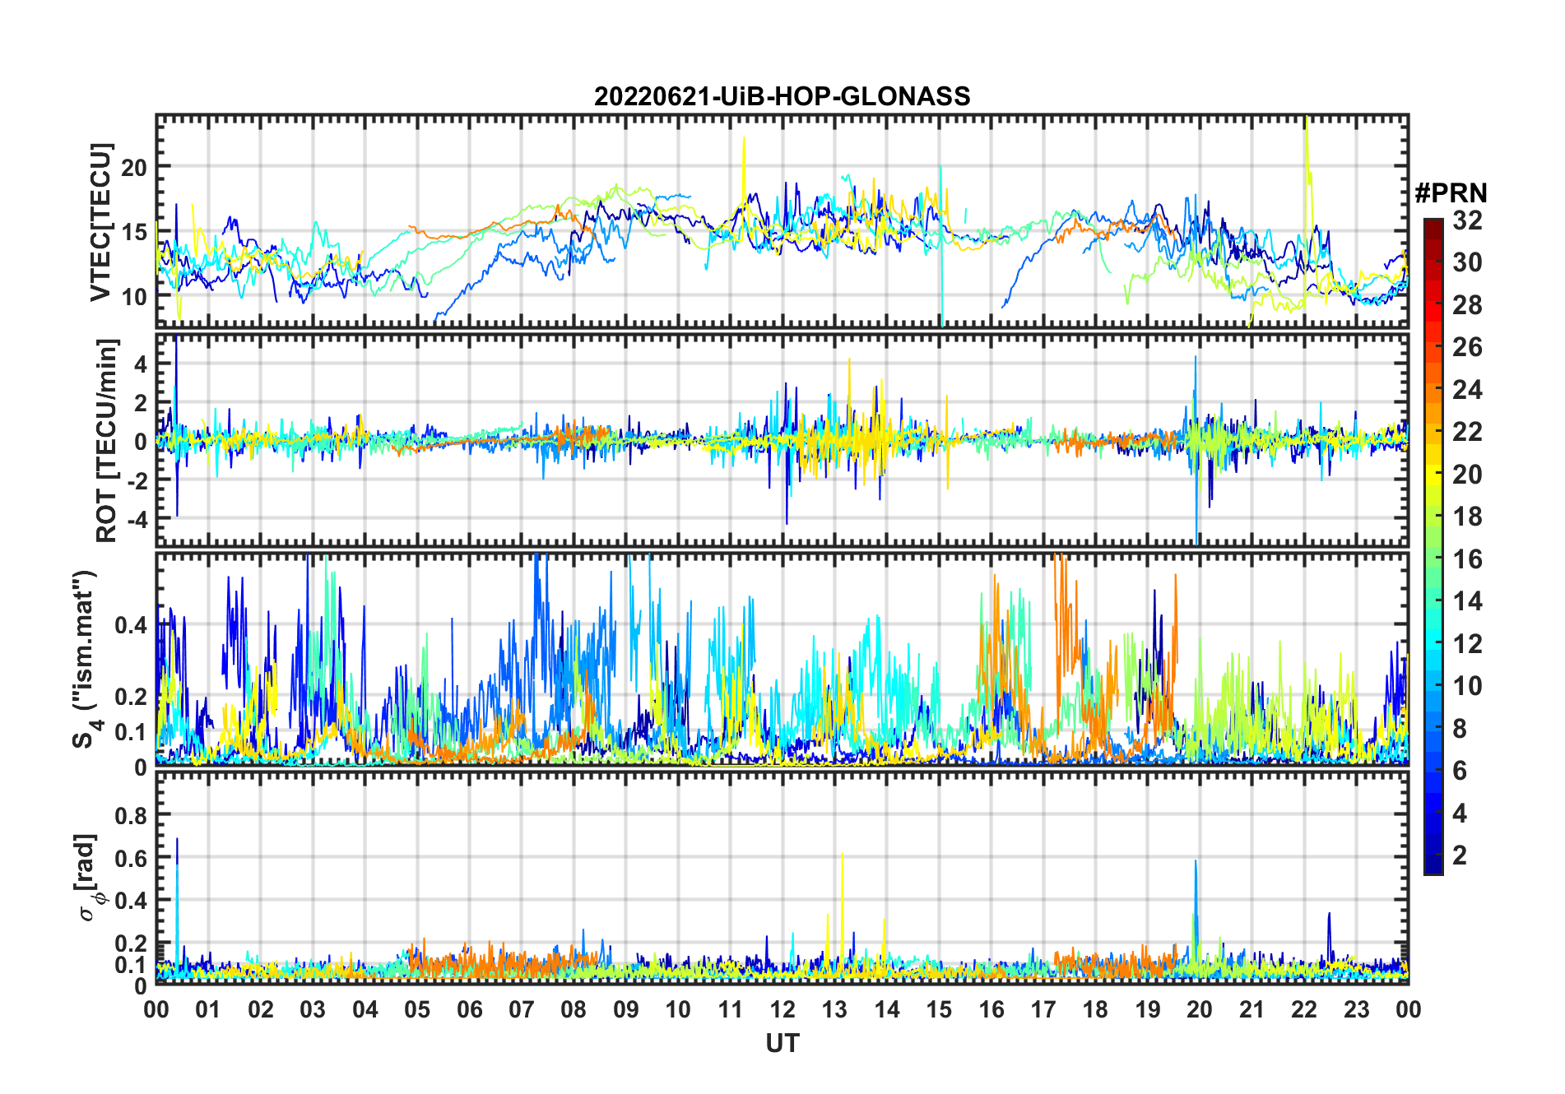Click the S4 axis tick label "0.4"
Screen dimensions: 1565x1094
click(x=131, y=625)
